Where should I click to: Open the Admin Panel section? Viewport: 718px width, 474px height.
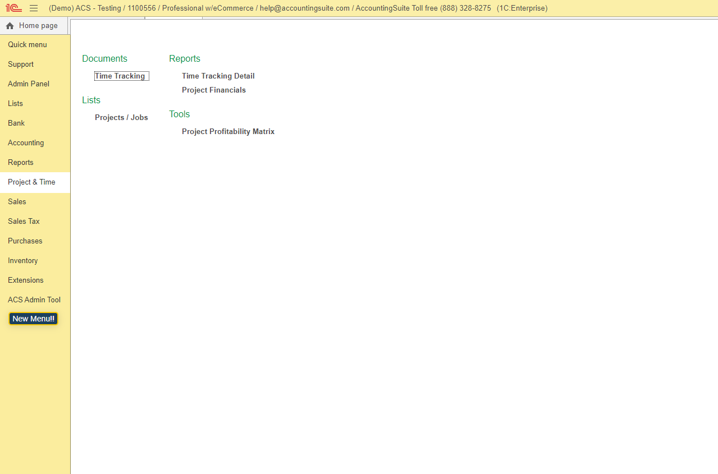point(35,84)
